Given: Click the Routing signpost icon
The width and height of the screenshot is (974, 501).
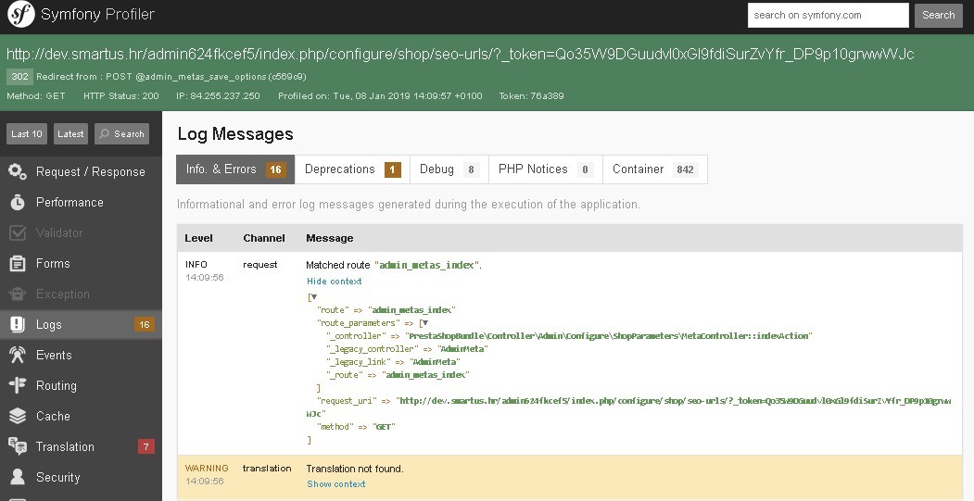Looking at the screenshot, I should (x=18, y=385).
